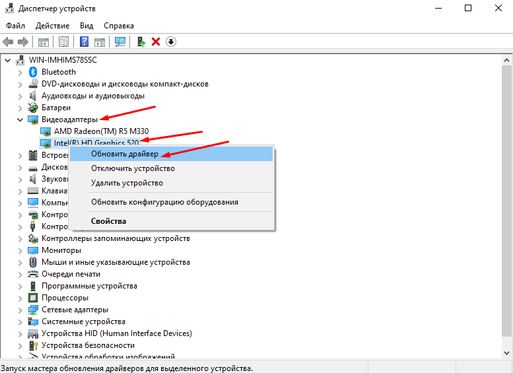Screen dimensions: 513x373
Task: Expand Системные устройства arrow
Action: click(x=20, y=322)
